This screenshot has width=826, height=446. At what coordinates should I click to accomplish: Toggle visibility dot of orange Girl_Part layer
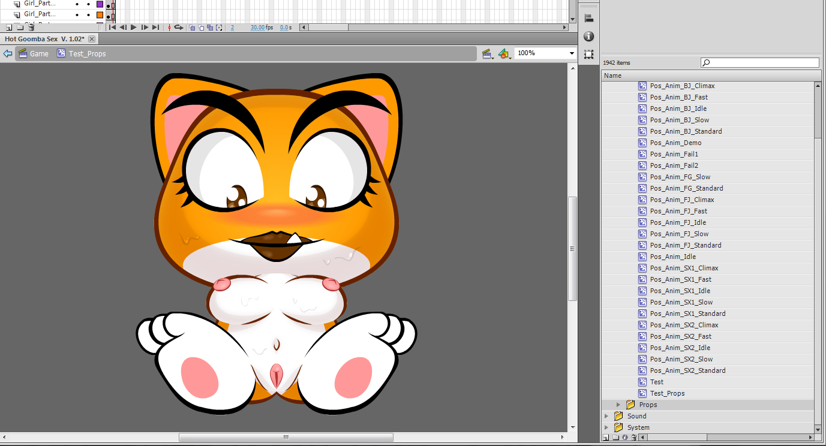tap(77, 14)
